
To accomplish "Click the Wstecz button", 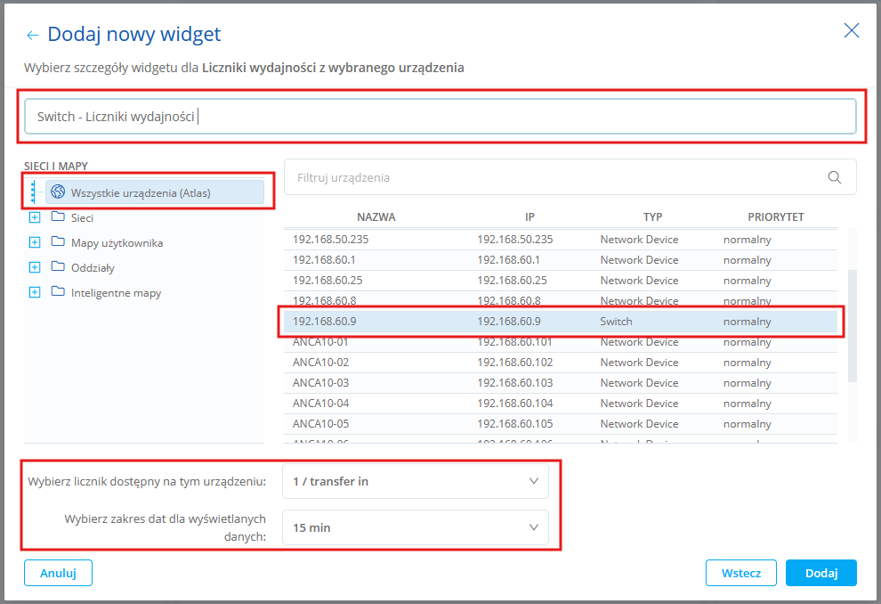I will pos(740,573).
